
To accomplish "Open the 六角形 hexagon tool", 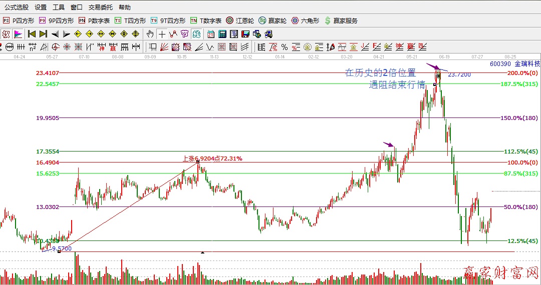I will [306, 21].
